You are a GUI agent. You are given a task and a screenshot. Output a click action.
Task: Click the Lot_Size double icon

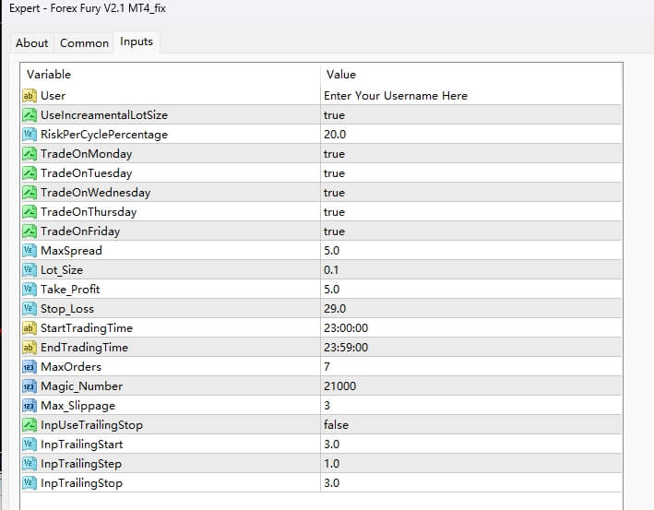[x=30, y=270]
